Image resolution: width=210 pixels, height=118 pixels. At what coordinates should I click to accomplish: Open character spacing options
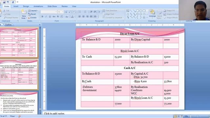click(62, 17)
